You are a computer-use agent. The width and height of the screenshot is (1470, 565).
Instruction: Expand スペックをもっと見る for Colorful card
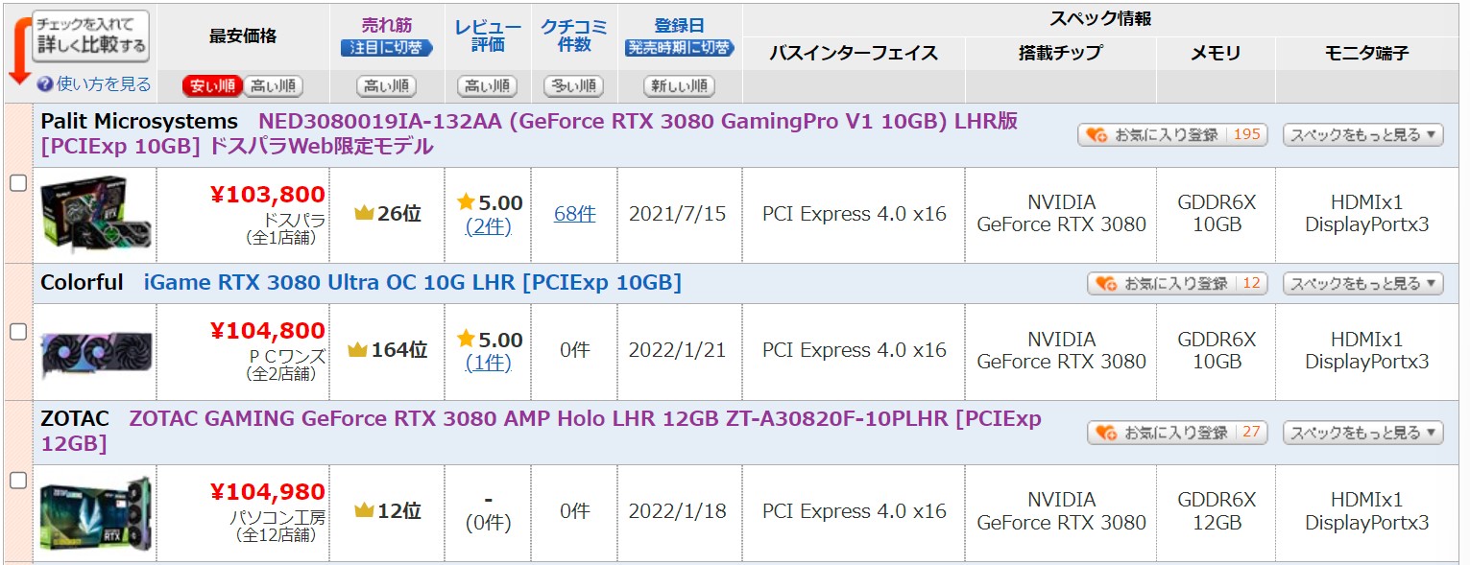[1362, 283]
